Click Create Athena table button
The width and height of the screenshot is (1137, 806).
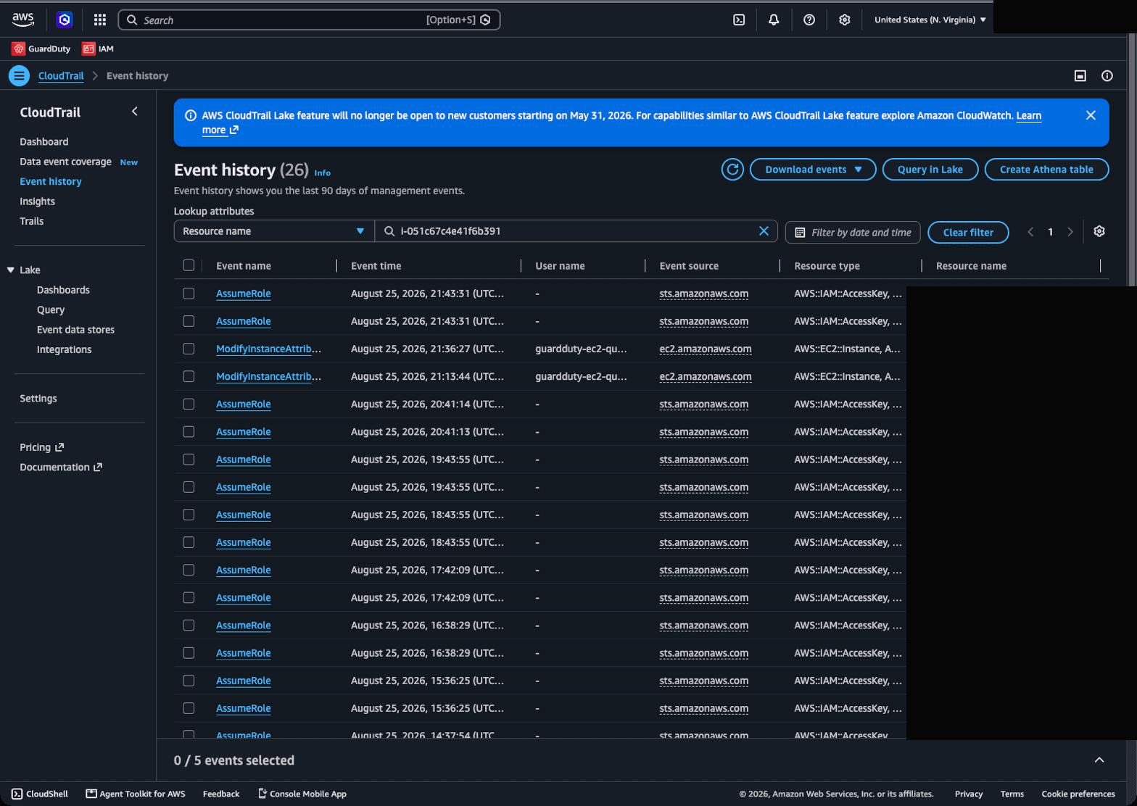pos(1046,170)
